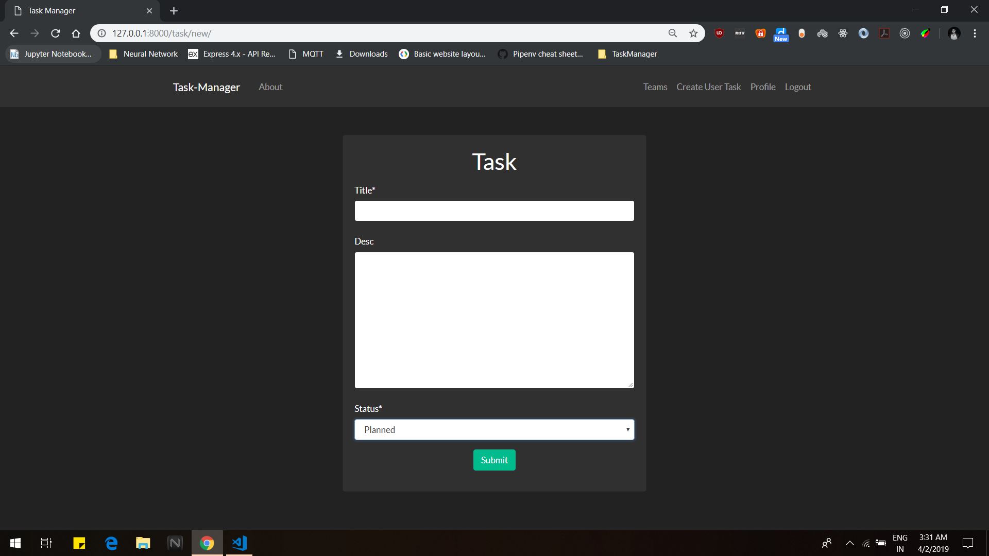Open Task View on taskbar
Viewport: 989px width, 556px height.
click(46, 543)
